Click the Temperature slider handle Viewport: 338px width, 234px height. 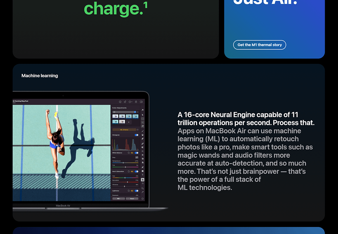click(124, 163)
